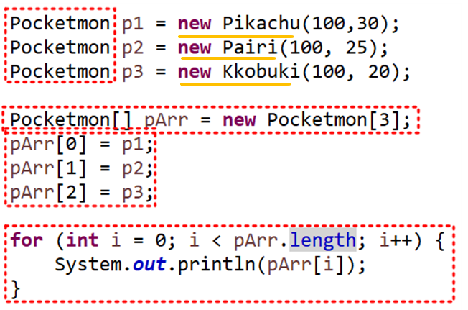The height and width of the screenshot is (310, 468).
Task: Click the variable 'p3' in its declaration
Action: pos(133,73)
